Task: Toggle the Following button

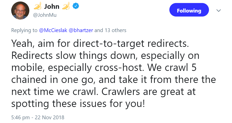Action: click(189, 11)
